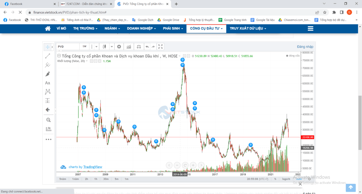
Task: Open chart style dropdown arrow
Action: pyautogui.click(x=112, y=47)
